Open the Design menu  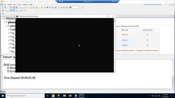pos(10,5)
